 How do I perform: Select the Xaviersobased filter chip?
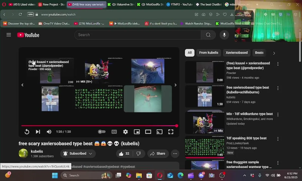click(x=237, y=53)
